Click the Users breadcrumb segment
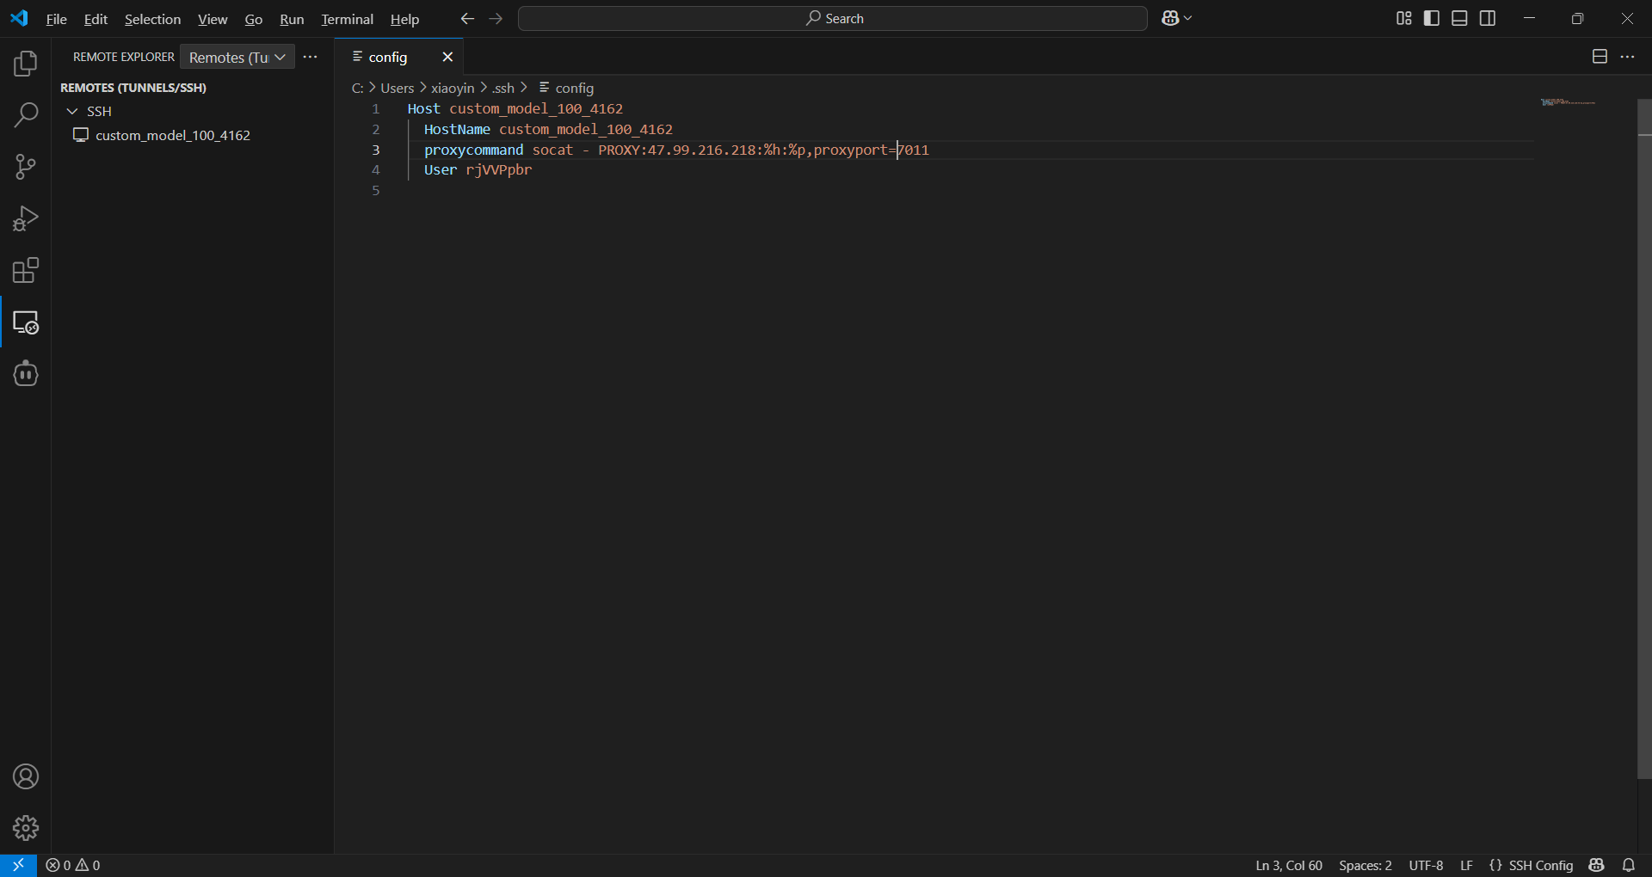 tap(398, 88)
